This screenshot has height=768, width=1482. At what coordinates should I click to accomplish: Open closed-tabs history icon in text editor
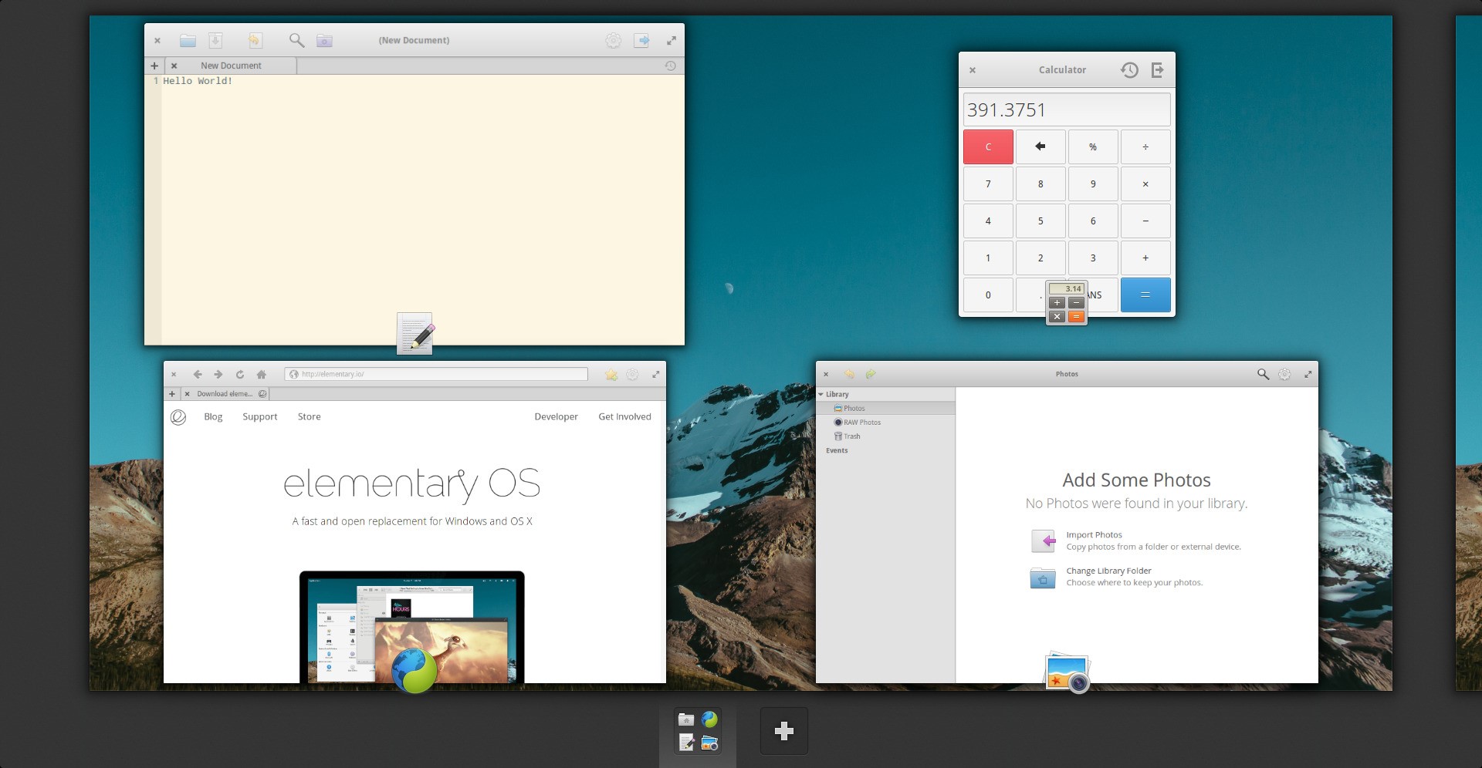tap(670, 66)
